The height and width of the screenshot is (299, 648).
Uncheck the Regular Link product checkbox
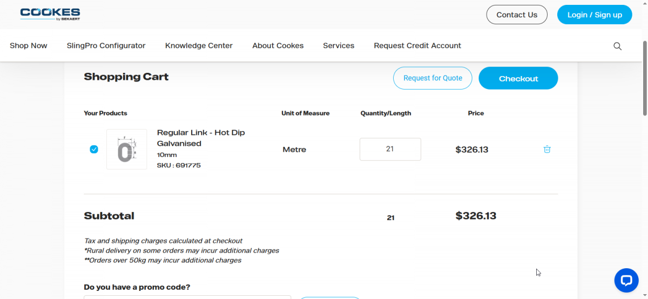[x=94, y=149]
